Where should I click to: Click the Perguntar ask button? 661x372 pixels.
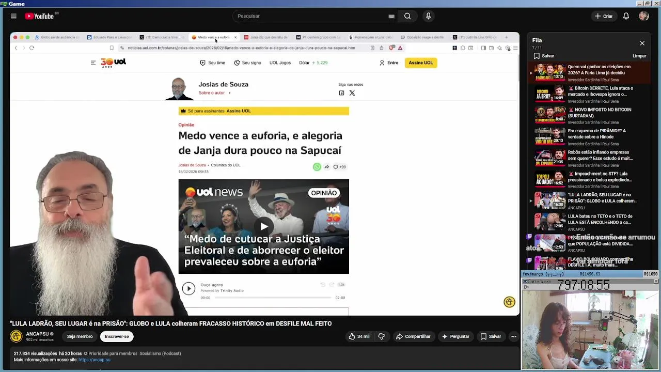click(x=455, y=336)
